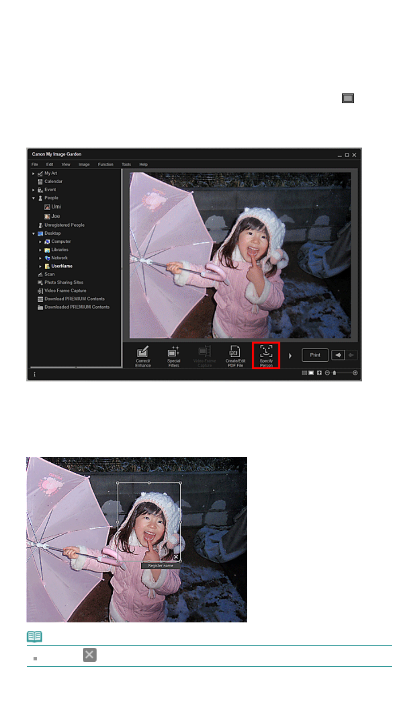
Task: Select Network in the folder tree
Action: point(56,258)
